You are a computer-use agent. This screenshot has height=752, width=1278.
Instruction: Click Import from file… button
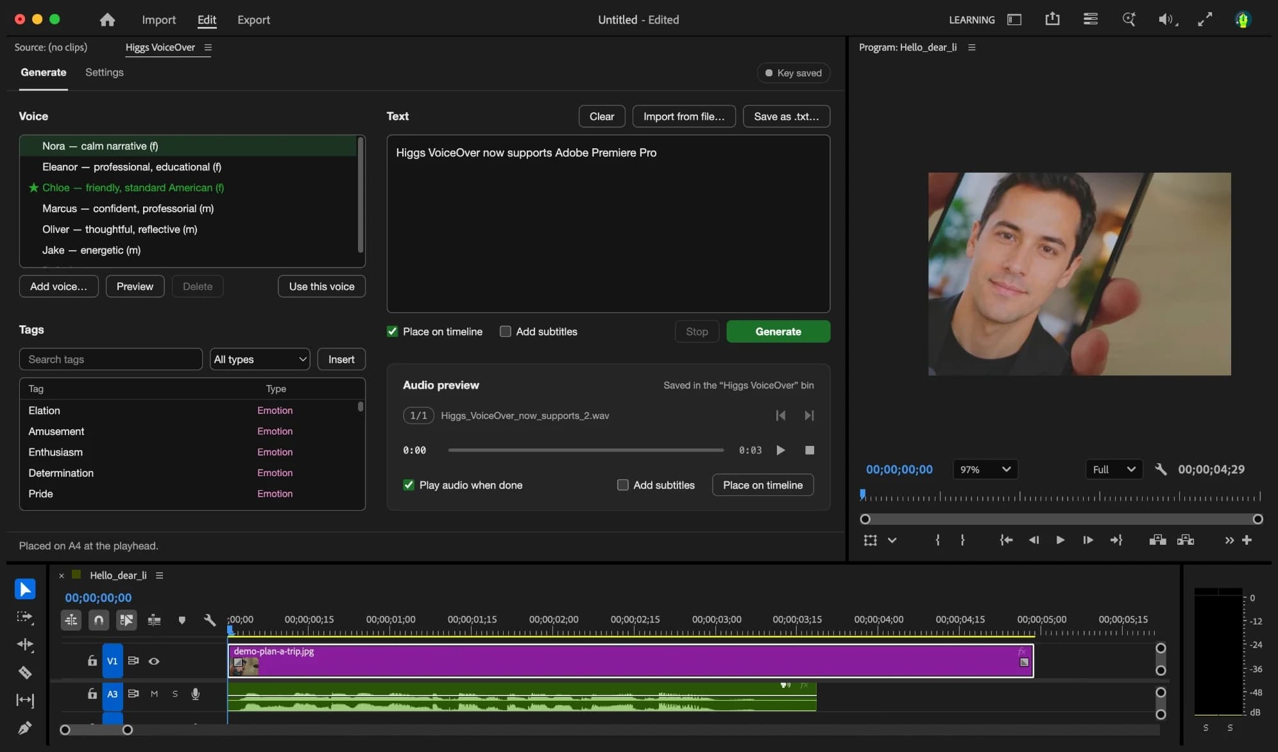(684, 116)
